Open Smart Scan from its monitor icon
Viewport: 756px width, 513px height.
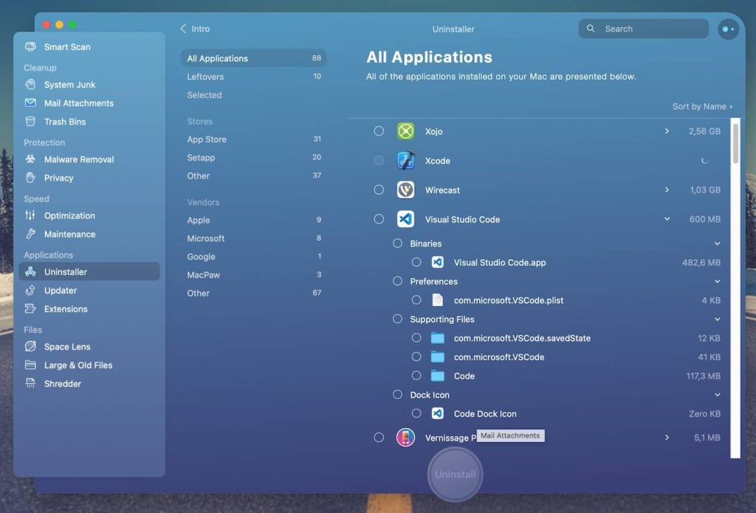coord(30,47)
